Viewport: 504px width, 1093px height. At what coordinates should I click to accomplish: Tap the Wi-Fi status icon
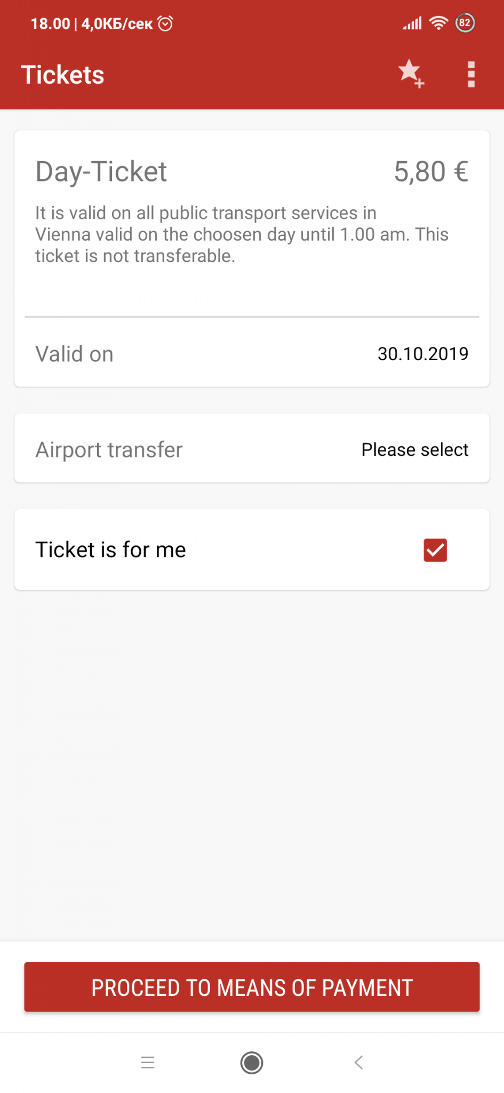click(438, 23)
